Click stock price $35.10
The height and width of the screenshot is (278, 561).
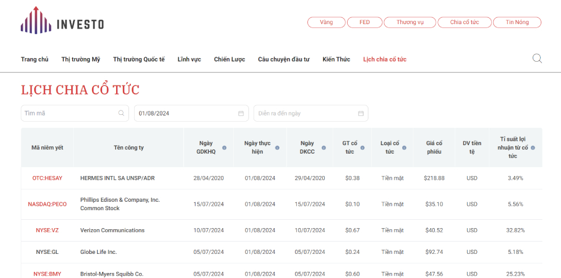[434, 205]
